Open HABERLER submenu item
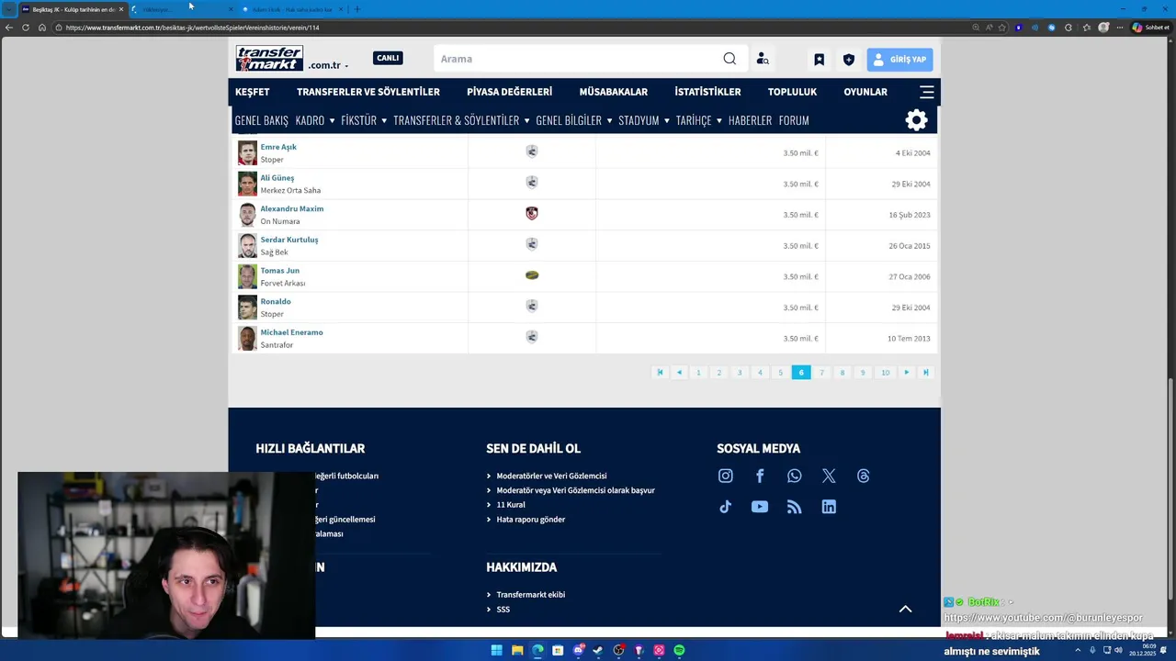This screenshot has width=1176, height=661. point(750,120)
